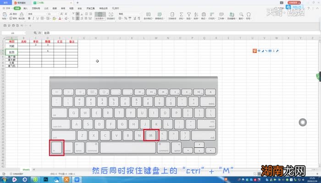321x183 pixels.
Task: Click the yellow fill color swatch
Action: pos(54,18)
